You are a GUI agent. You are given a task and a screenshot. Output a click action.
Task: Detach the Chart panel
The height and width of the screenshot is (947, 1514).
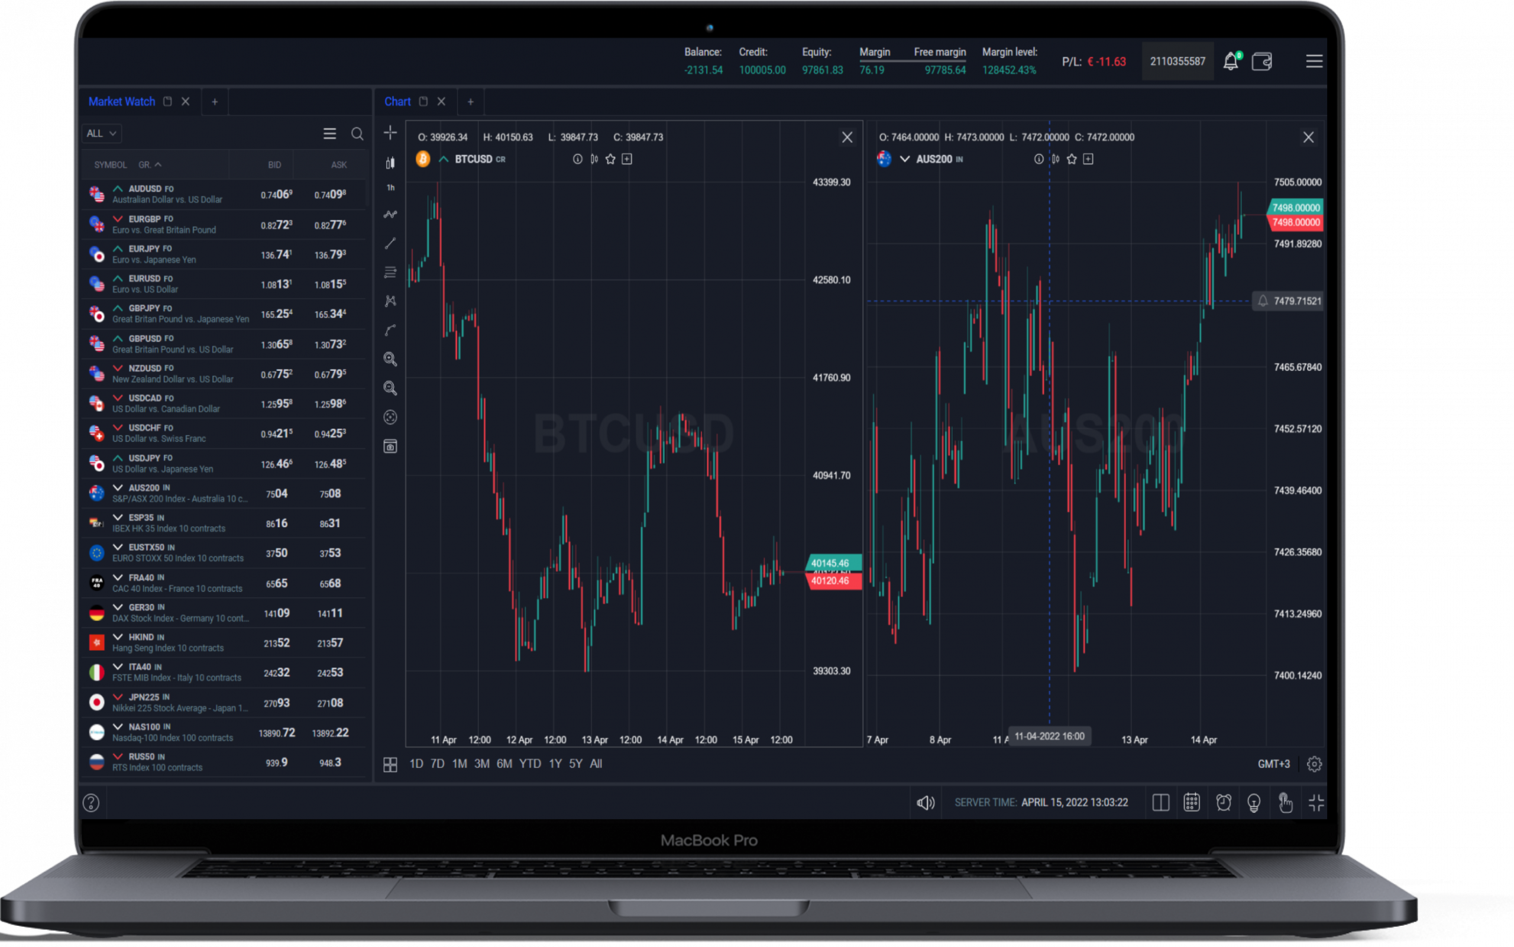423,102
